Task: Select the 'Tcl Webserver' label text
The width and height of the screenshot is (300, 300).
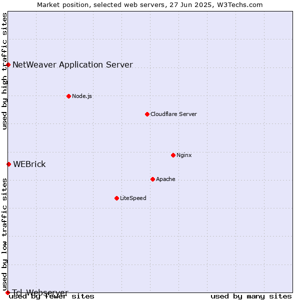Action: [x=40, y=292]
